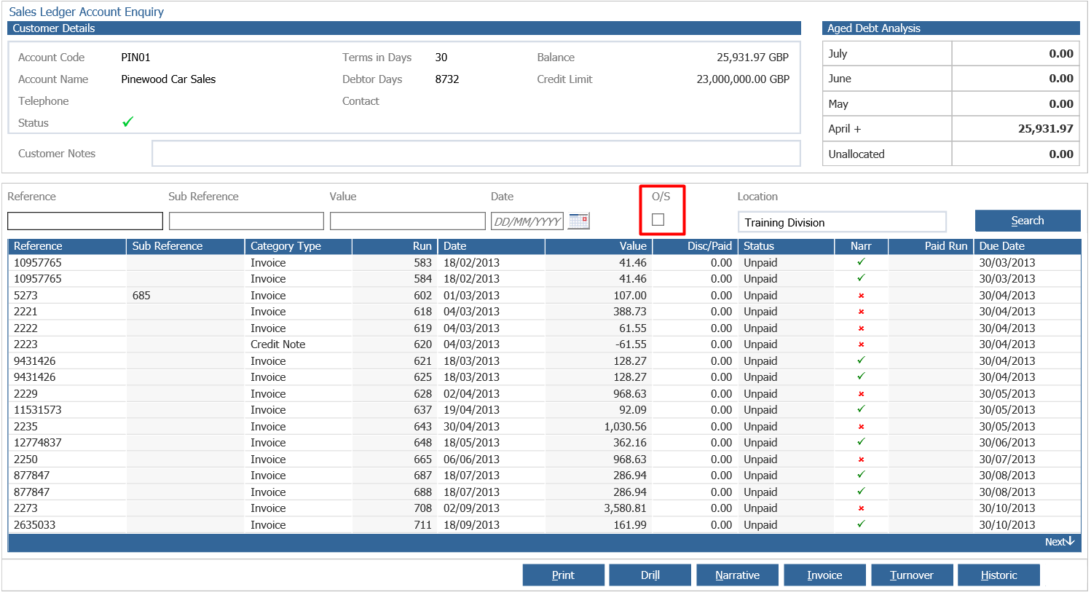Click the Search button

pos(1027,220)
